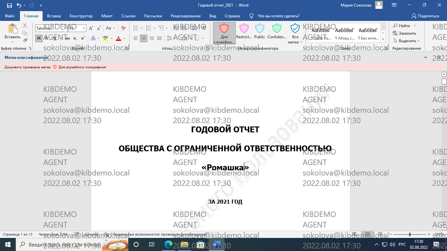Open the Change Case (Aa) dropdown
The width and height of the screenshot is (447, 251).
(110, 28)
